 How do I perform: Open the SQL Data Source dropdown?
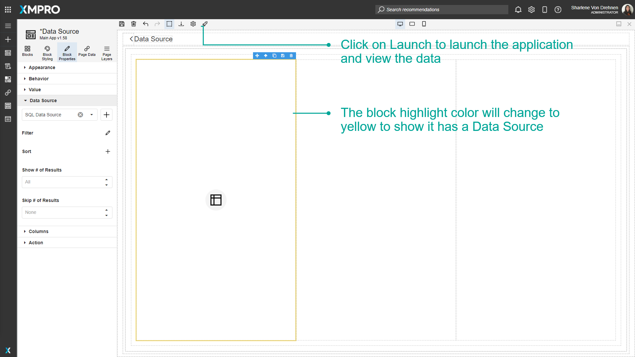click(91, 115)
